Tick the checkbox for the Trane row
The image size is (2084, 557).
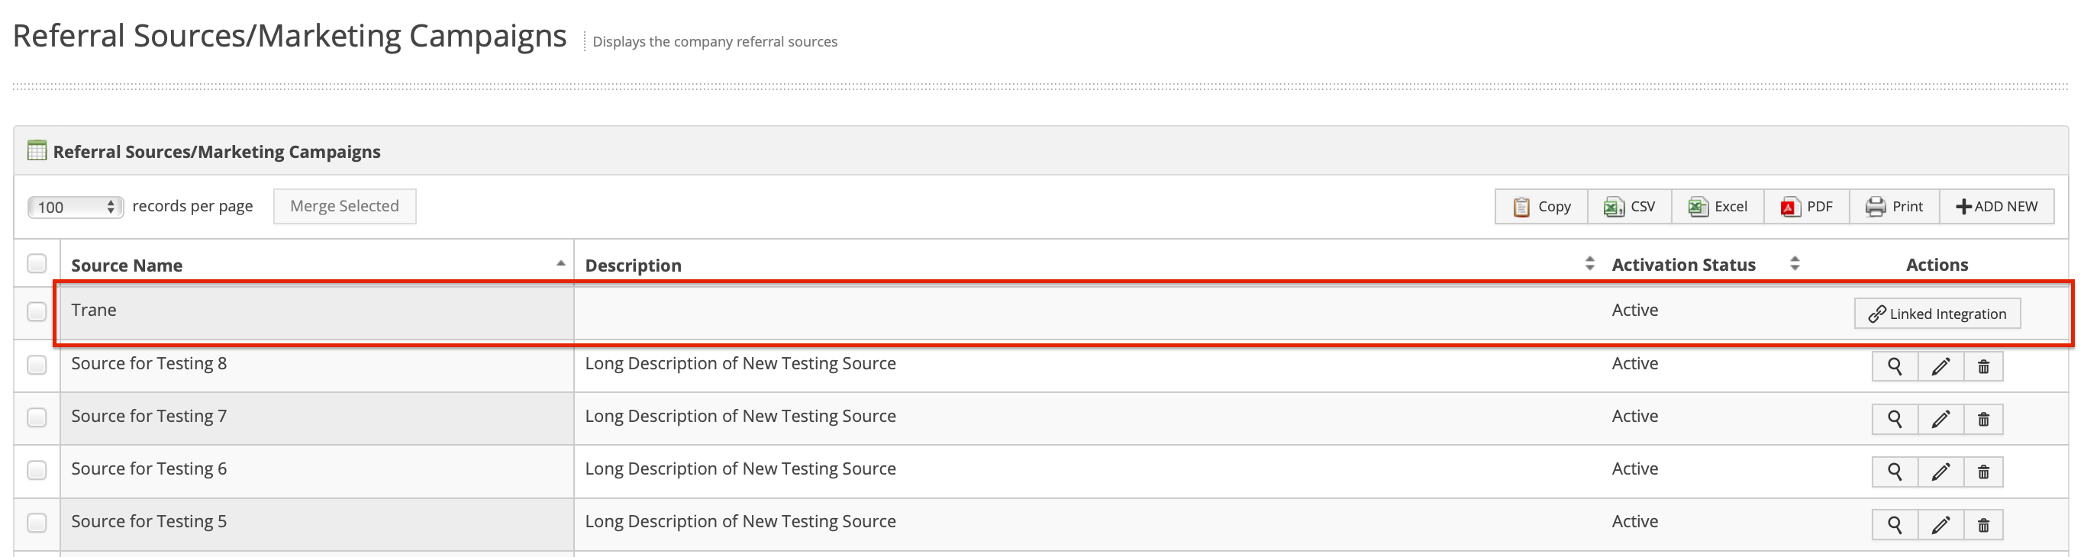pos(37,311)
